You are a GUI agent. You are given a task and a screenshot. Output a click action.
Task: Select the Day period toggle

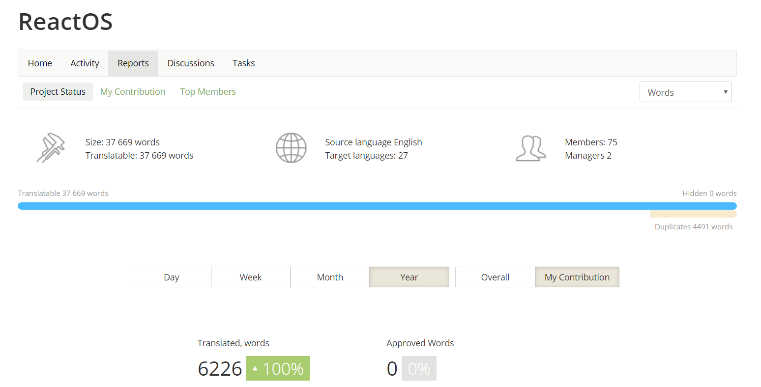(172, 277)
